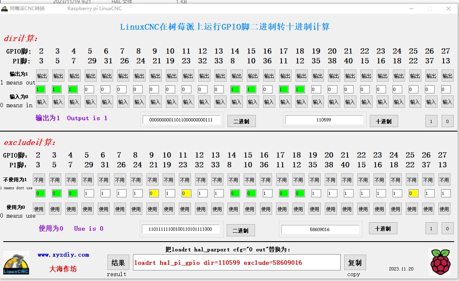The image size is (459, 281).
Task: Click the 大海作坊 red text
Action: coord(63,269)
